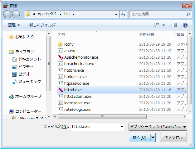Image resolution: width=195 pixels, height=149 pixels.
Task: Click the ApacheMonitor.exe feather icon
Action: (x=61, y=57)
